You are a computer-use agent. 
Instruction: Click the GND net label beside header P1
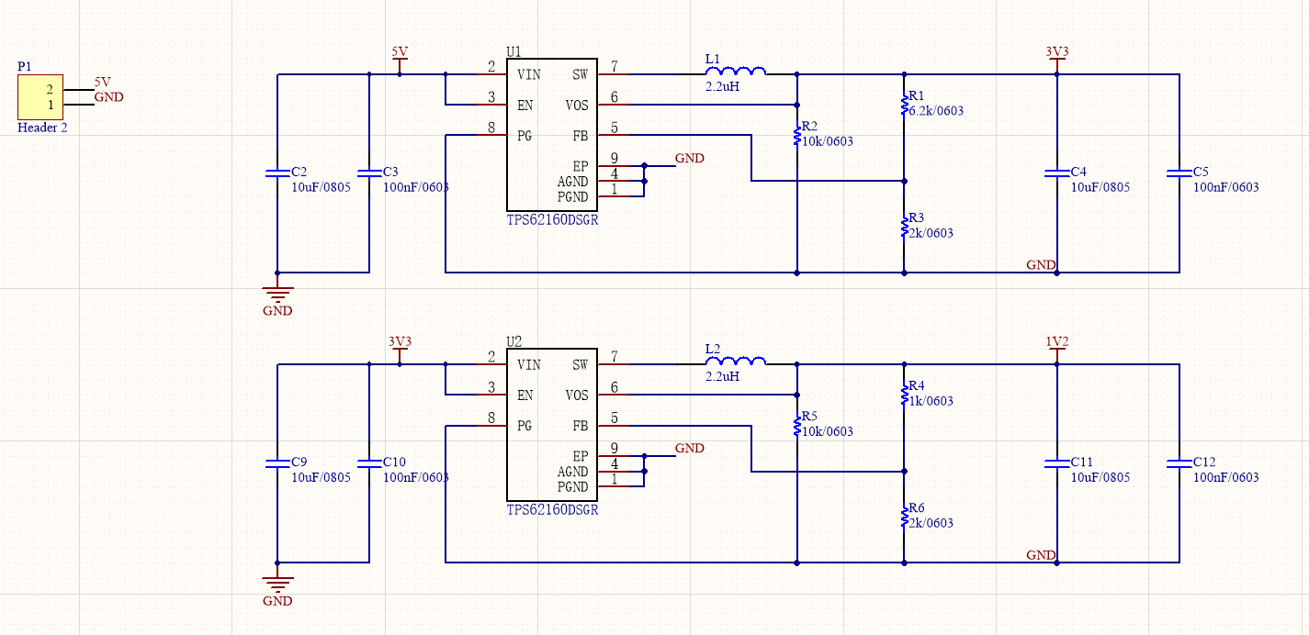[x=108, y=97]
